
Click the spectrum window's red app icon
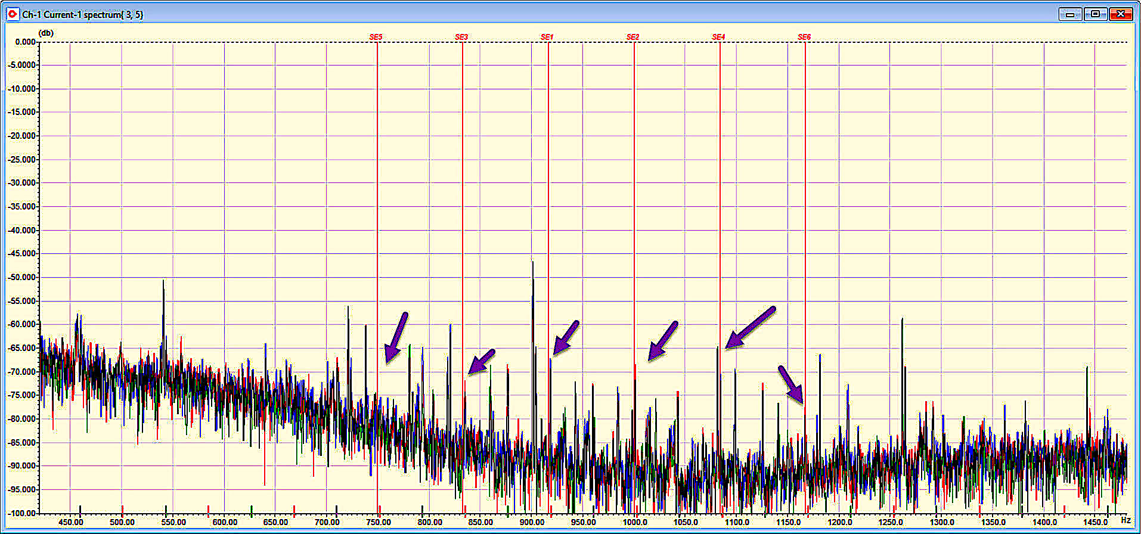point(13,14)
